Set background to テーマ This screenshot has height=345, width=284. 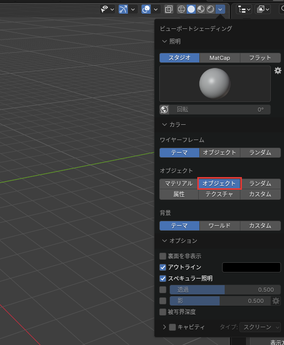[x=180, y=226]
